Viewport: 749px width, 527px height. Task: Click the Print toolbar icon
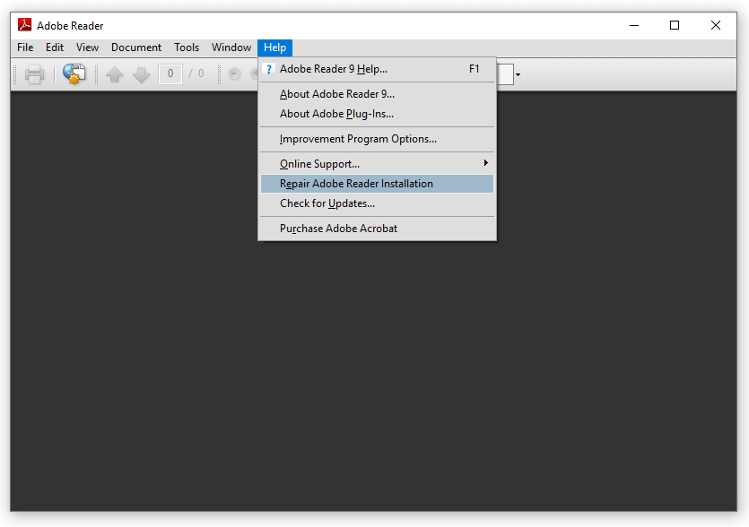click(x=34, y=74)
